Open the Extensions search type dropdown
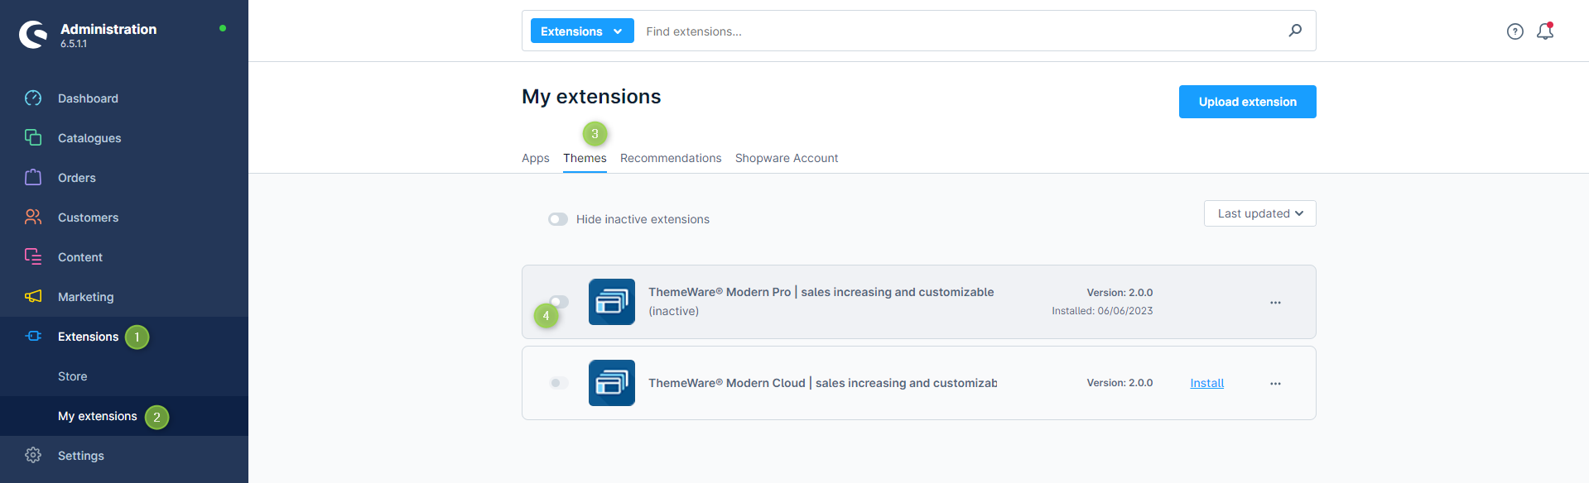This screenshot has width=1589, height=483. point(581,31)
